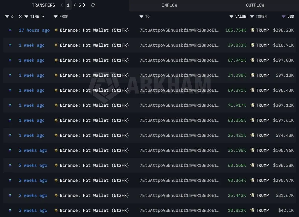Open '2 weeks ago' link on 90.364K row
The image size is (299, 217).
(x=33, y=180)
